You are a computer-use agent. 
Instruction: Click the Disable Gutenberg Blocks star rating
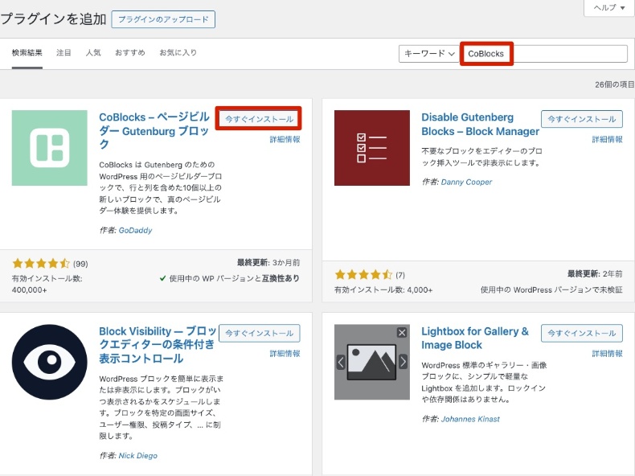pyautogui.click(x=363, y=275)
